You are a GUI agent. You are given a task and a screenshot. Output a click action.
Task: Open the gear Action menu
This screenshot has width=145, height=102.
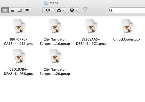click(x=61, y=10)
